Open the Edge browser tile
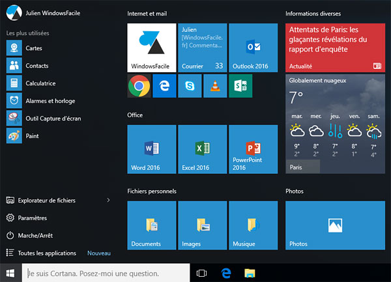This screenshot has width=391, height=282. pyautogui.click(x=164, y=86)
